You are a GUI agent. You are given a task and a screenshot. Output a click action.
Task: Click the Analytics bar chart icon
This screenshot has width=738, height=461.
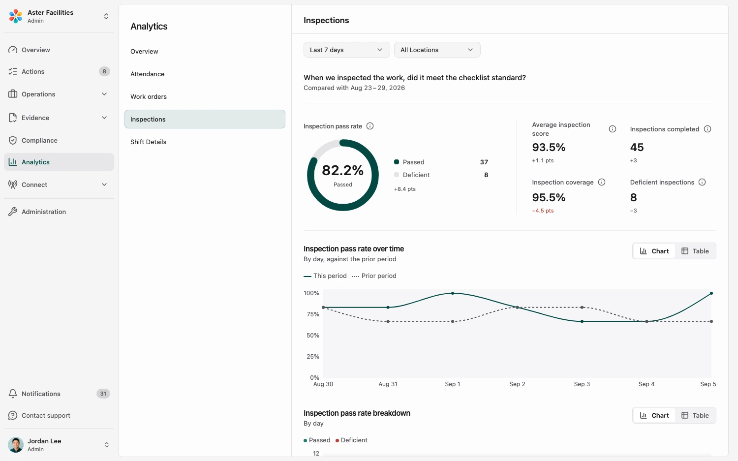13,162
